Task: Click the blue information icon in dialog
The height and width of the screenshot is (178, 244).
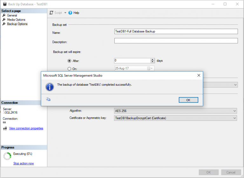Action: pyautogui.click(x=50, y=87)
